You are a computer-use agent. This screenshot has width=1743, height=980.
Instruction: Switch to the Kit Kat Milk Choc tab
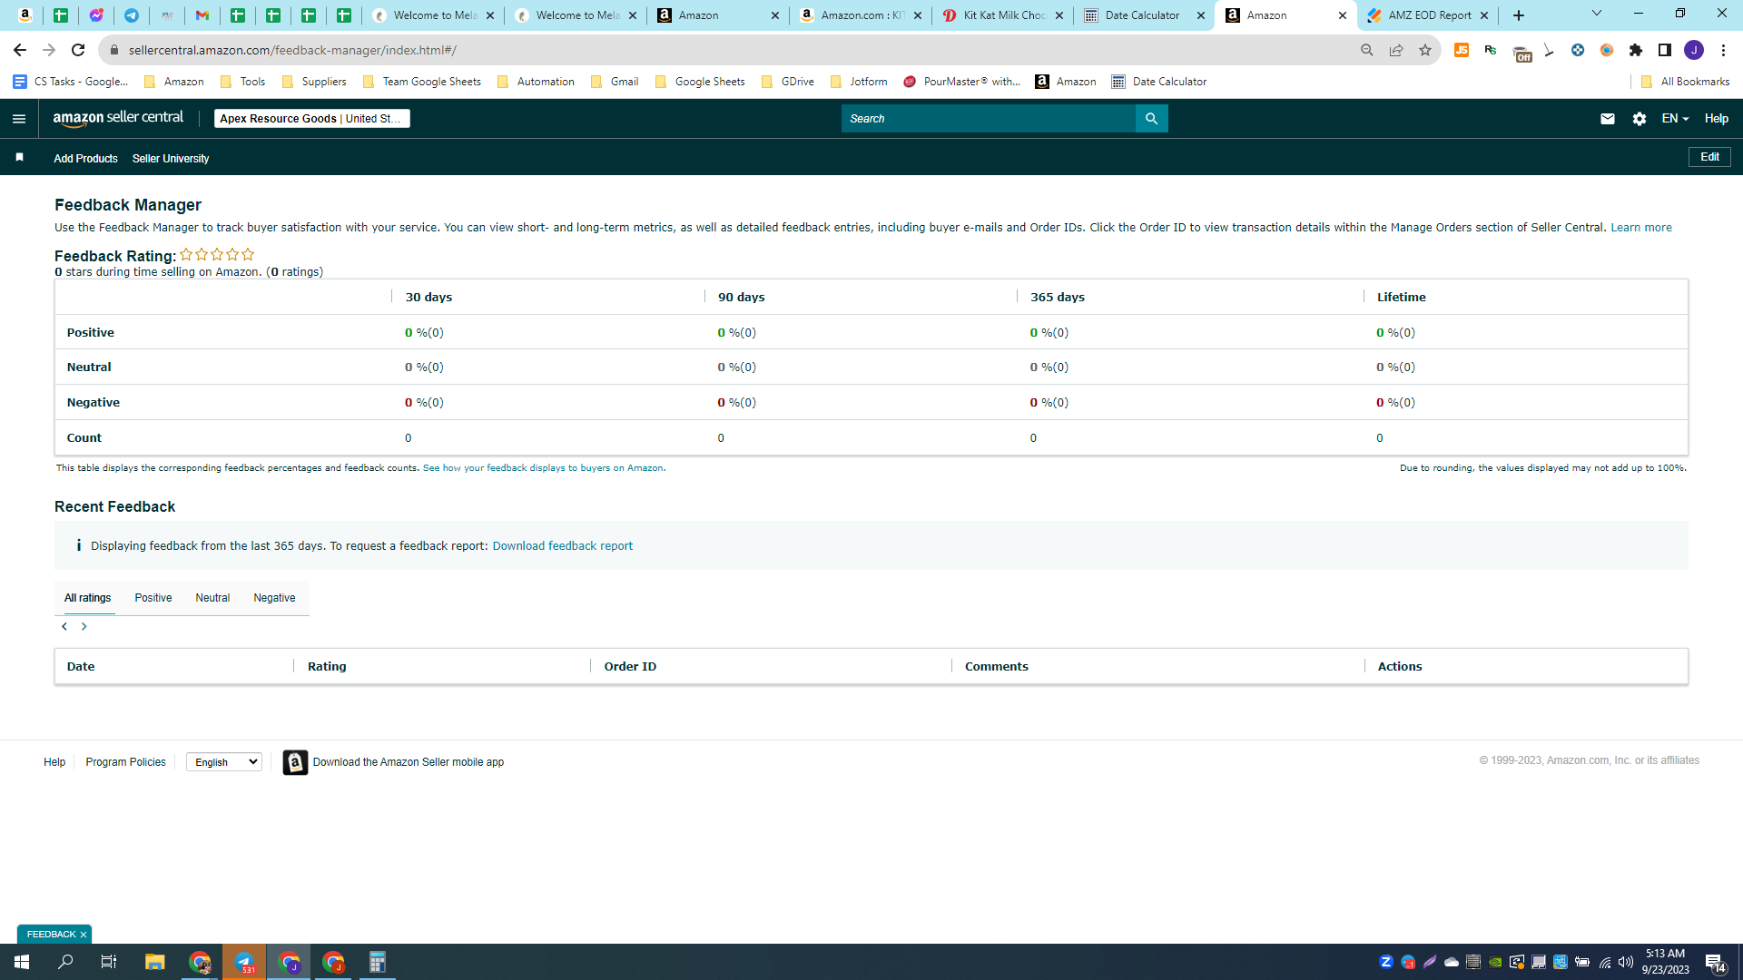[x=1003, y=15]
